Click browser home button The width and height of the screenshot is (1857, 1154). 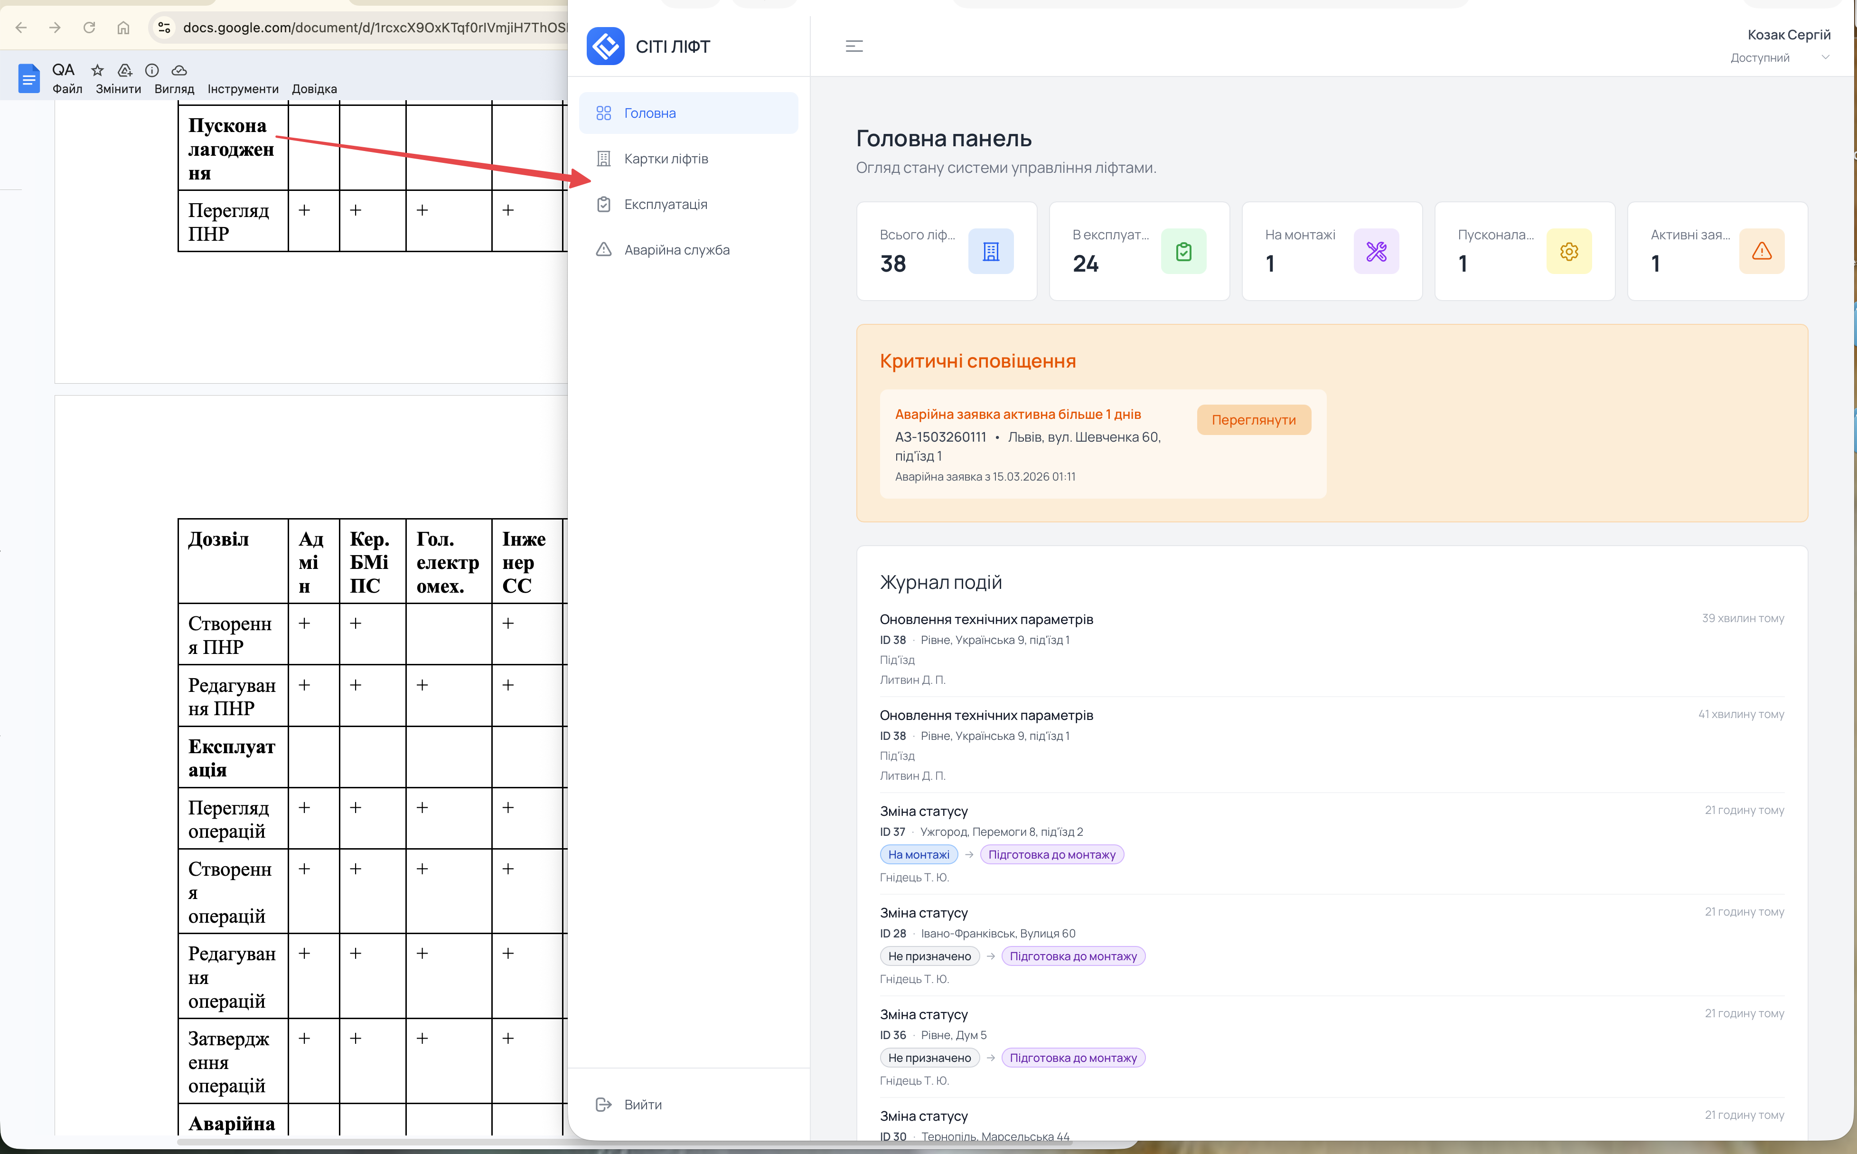click(123, 28)
